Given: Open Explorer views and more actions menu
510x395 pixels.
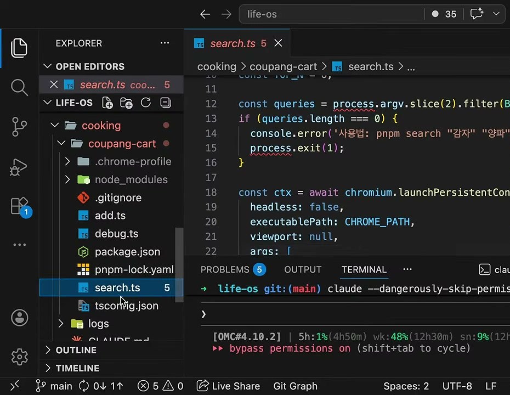Looking at the screenshot, I should pos(165,43).
